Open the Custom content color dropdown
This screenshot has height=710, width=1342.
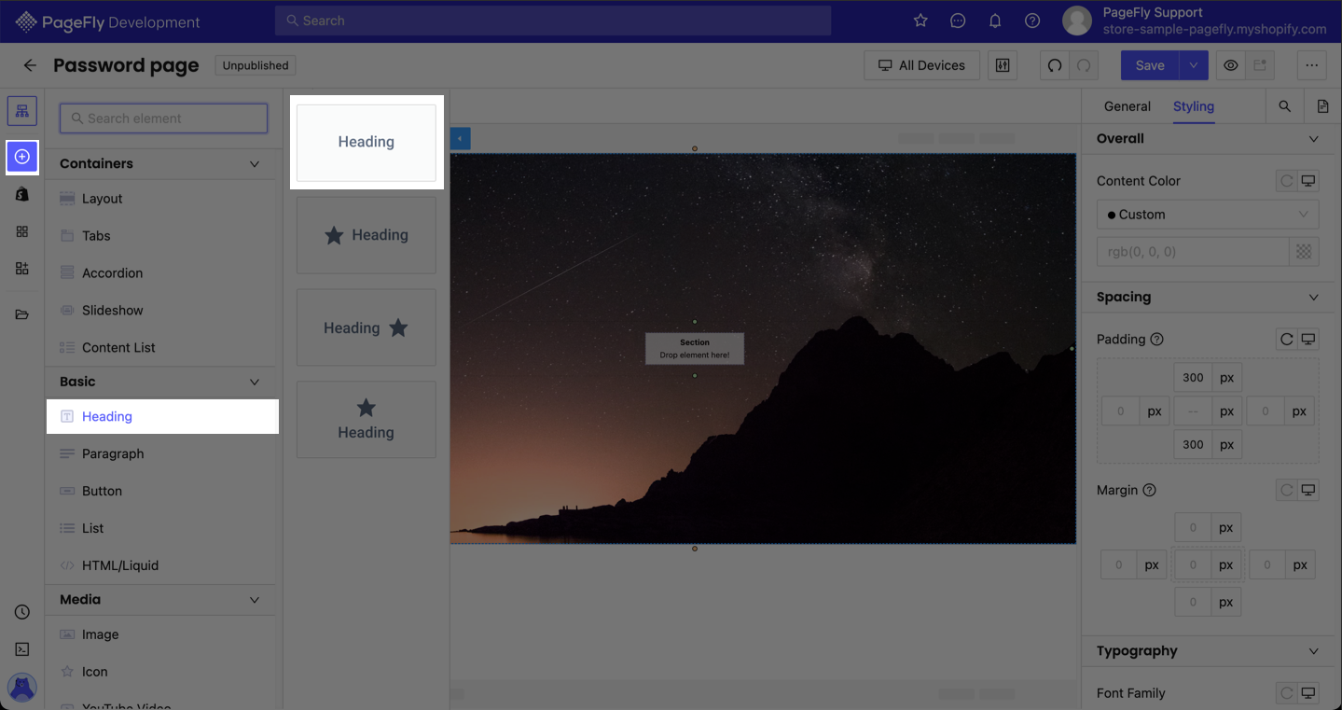click(1208, 215)
